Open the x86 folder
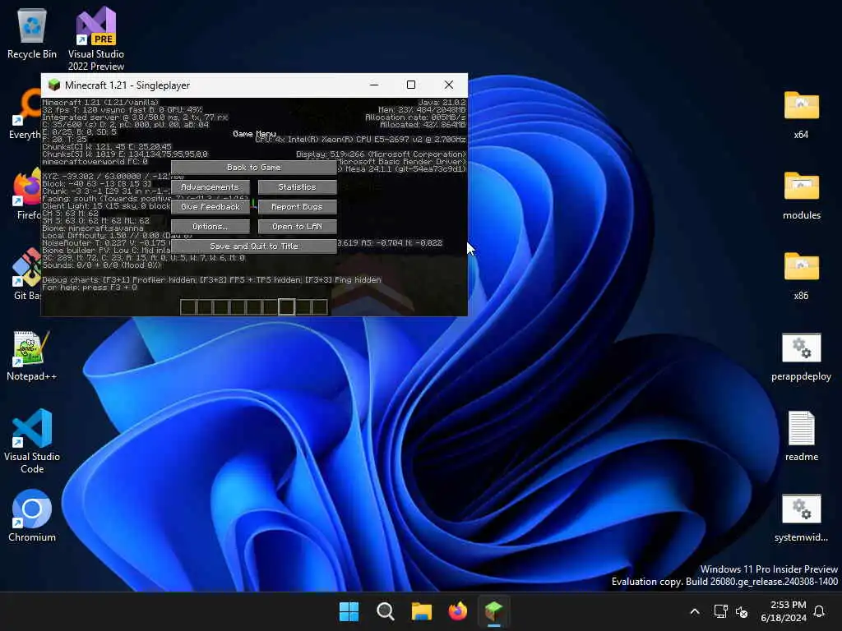This screenshot has width=842, height=631. (x=801, y=275)
